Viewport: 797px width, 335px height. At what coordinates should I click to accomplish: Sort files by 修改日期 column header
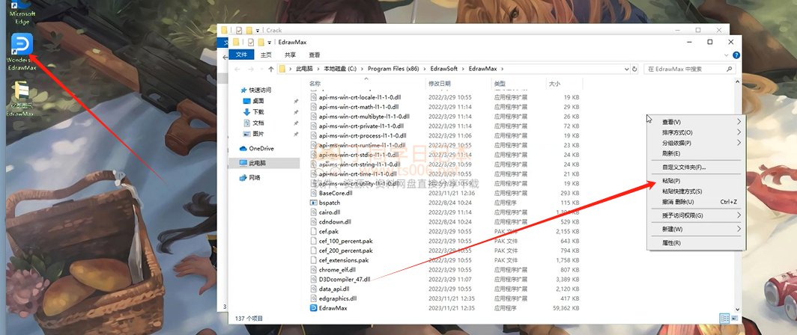pyautogui.click(x=440, y=84)
